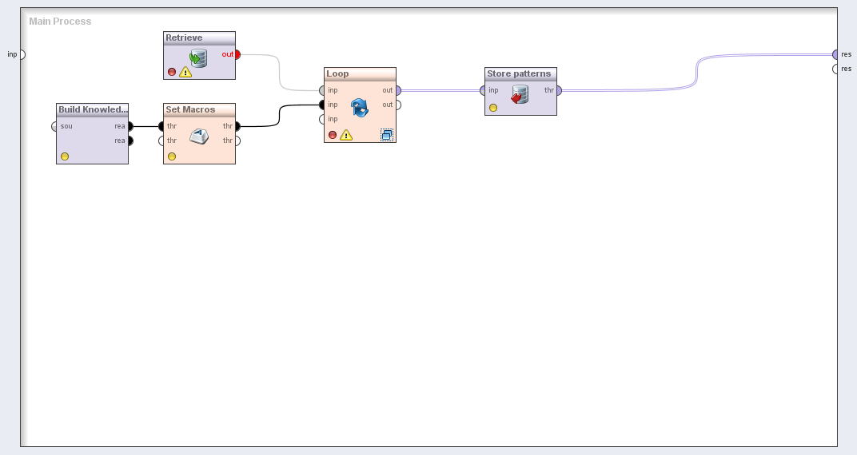Click the Set Macros keyboard key icon
The height and width of the screenshot is (455, 857).
(x=198, y=136)
